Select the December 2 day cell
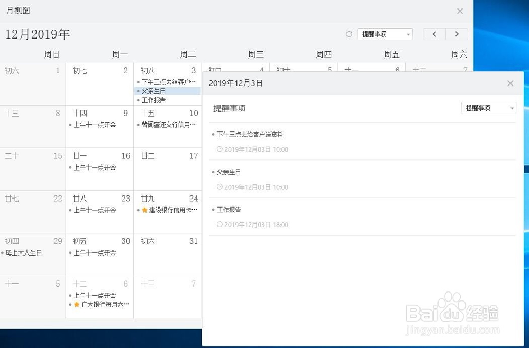Viewport: 529px width, 348px height. [x=100, y=84]
